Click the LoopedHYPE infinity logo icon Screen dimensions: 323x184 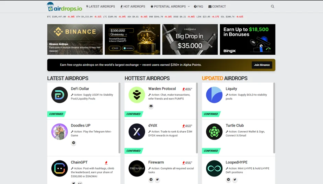tap(214, 168)
